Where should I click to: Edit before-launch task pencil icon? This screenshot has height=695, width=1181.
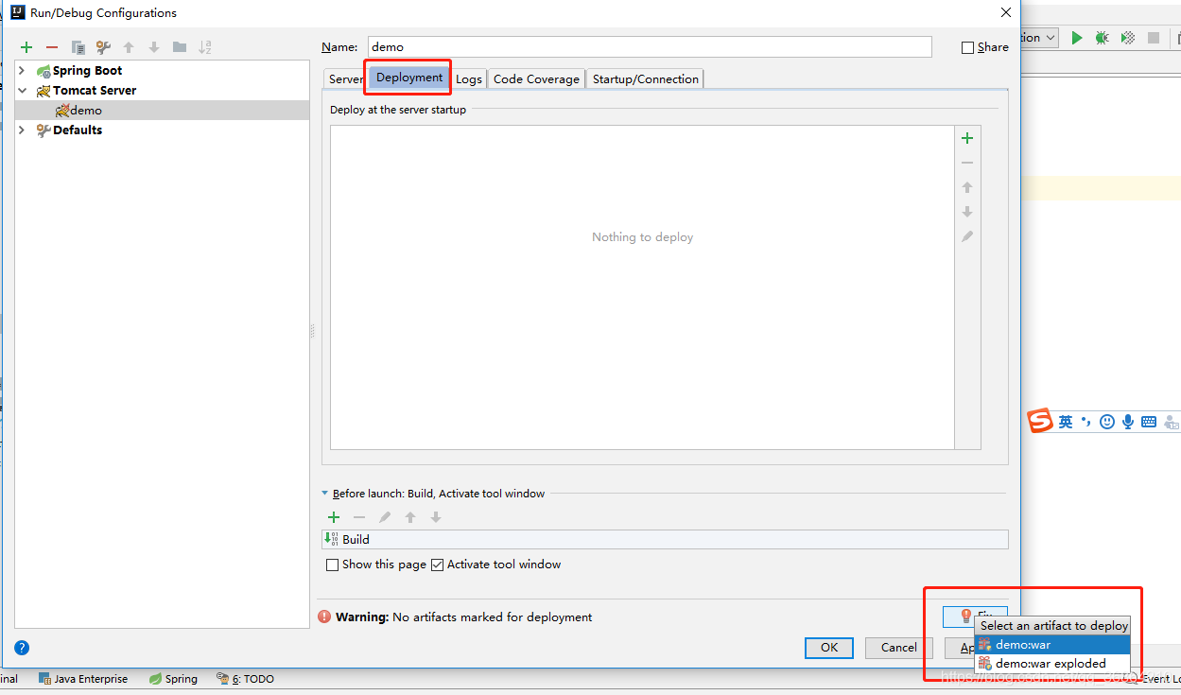[x=385, y=517]
